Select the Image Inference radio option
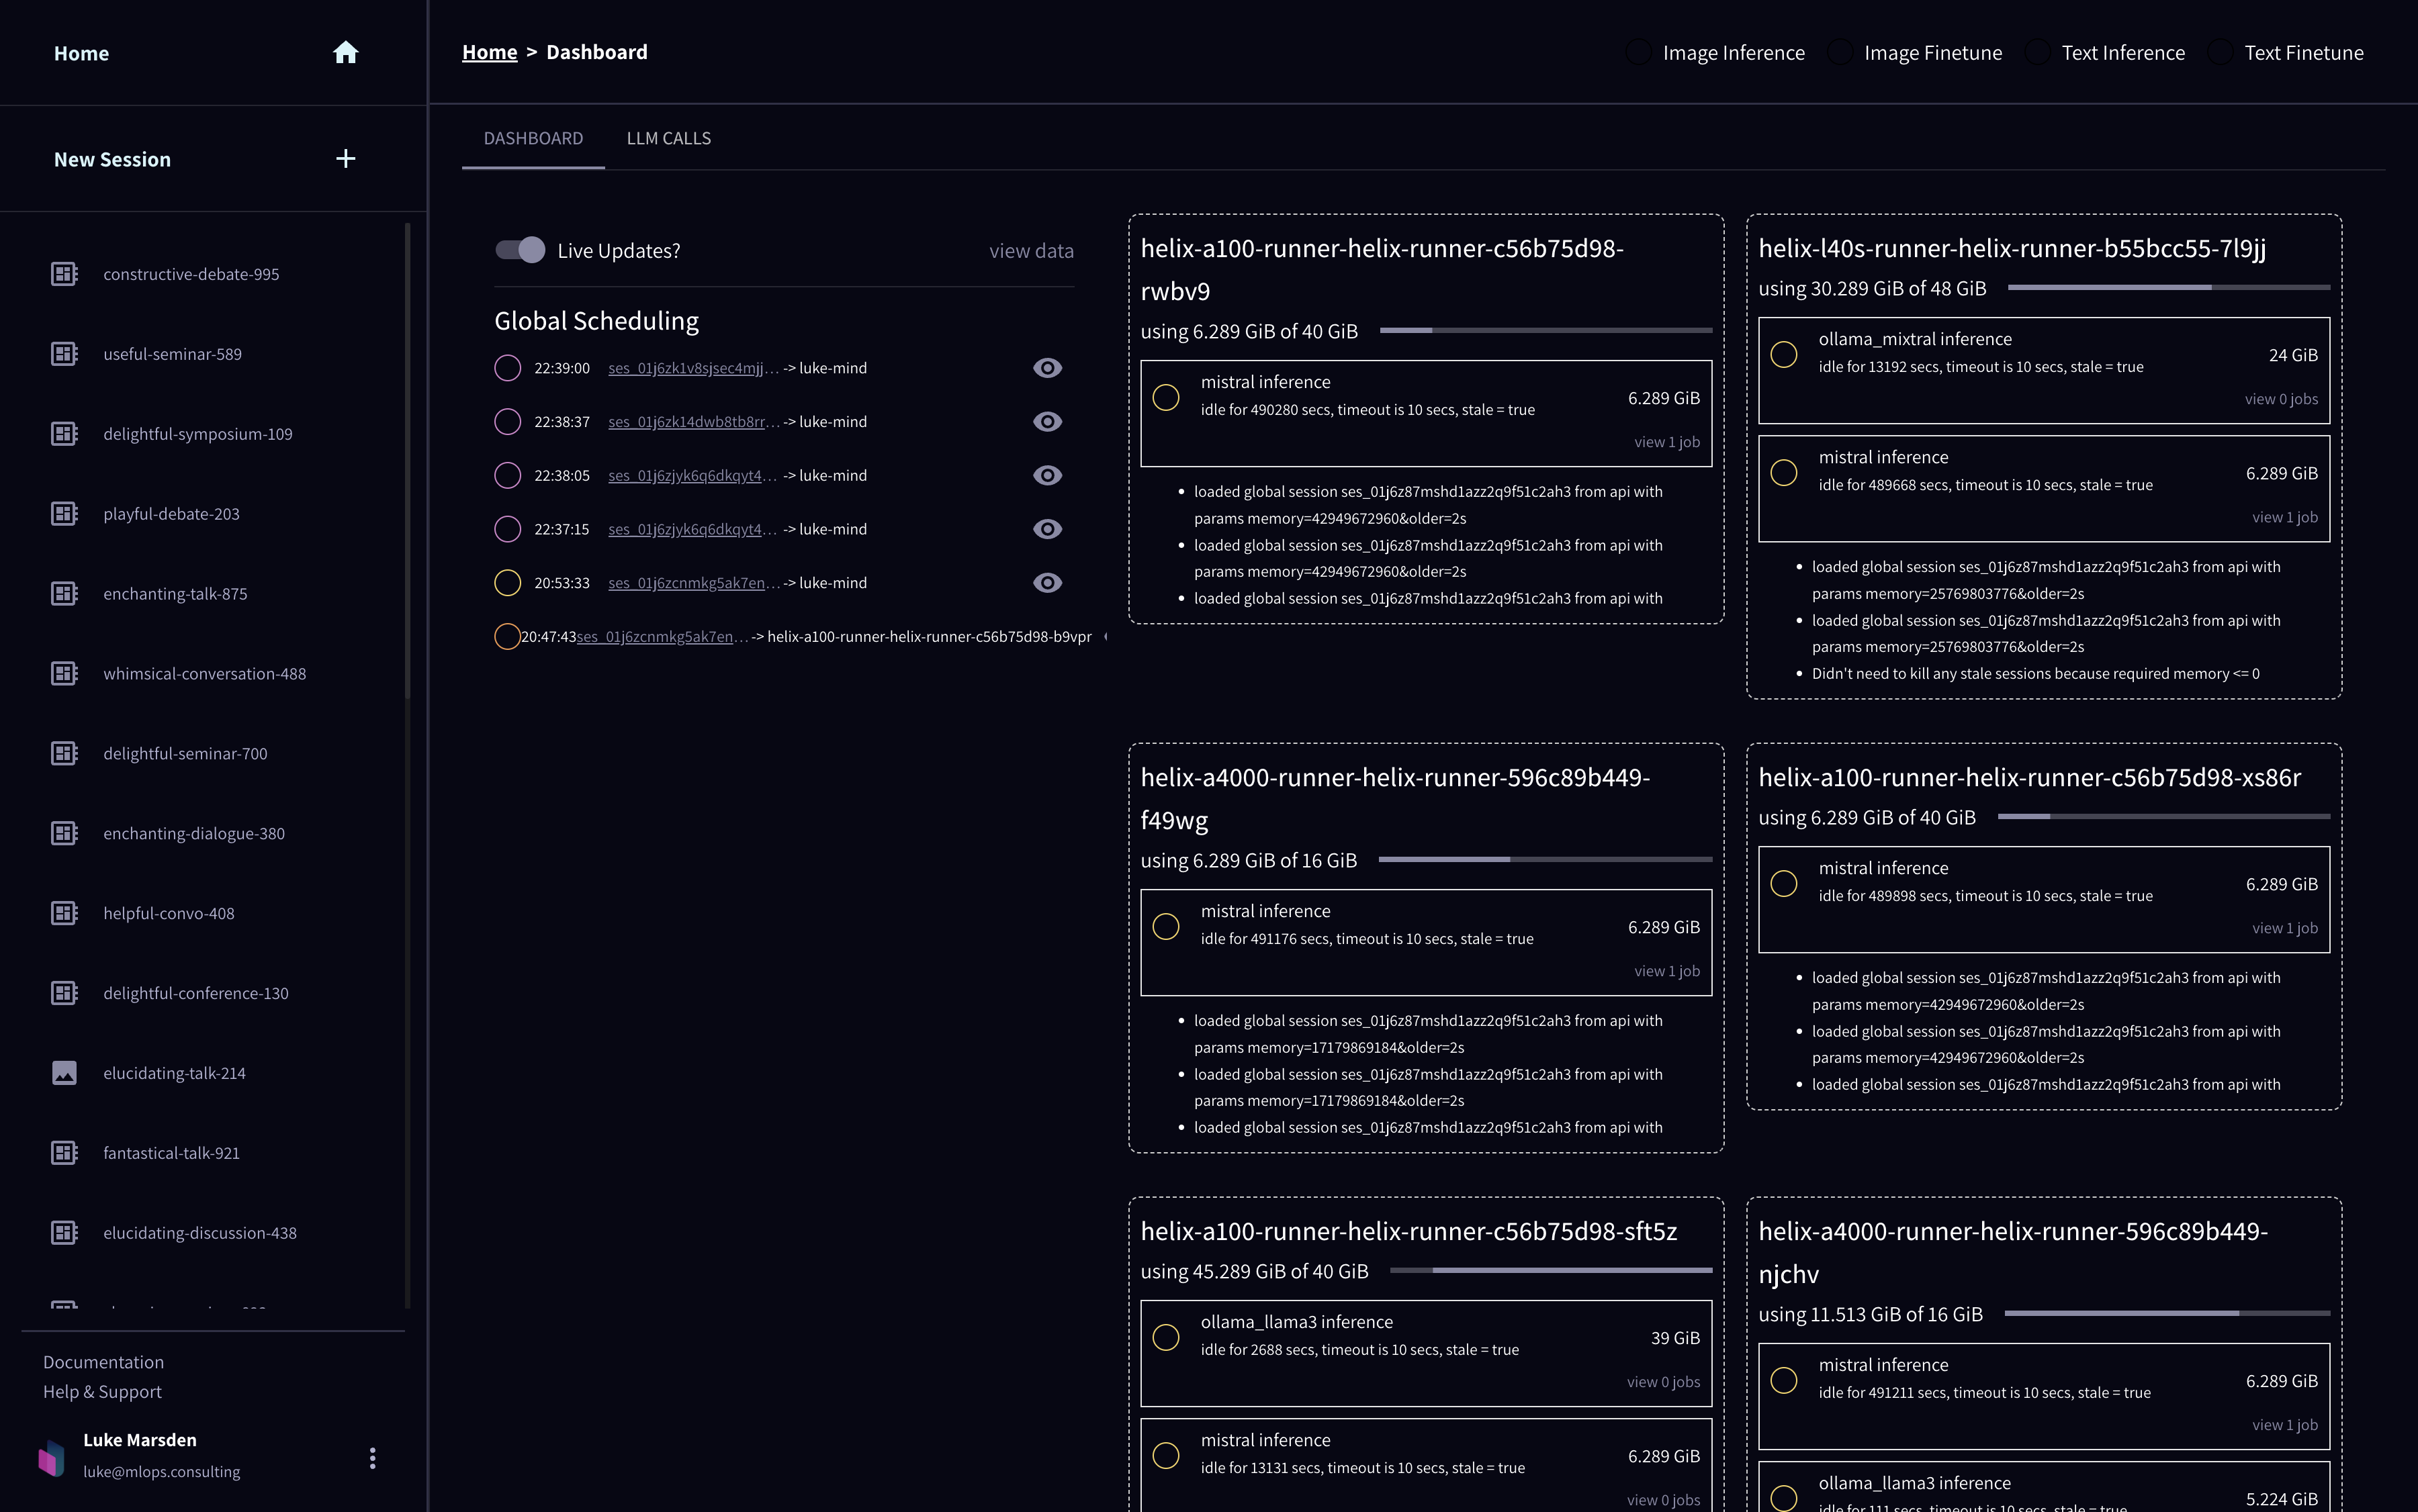 [x=1638, y=53]
